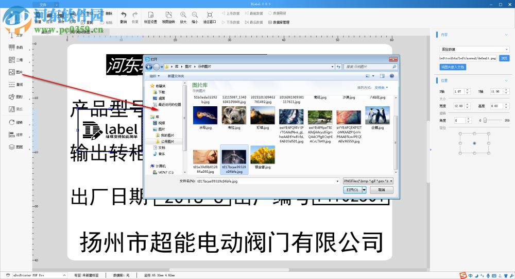
Task: Open the Rotate (旋转) tool
Action: 15,122
